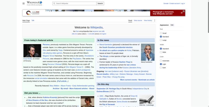The width and height of the screenshot is (209, 107).
Task: Open Marat Kambolov's portrait image
Action: click(148, 52)
